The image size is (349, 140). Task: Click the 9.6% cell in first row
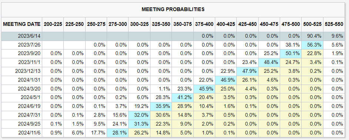pyautogui.click(x=334, y=36)
